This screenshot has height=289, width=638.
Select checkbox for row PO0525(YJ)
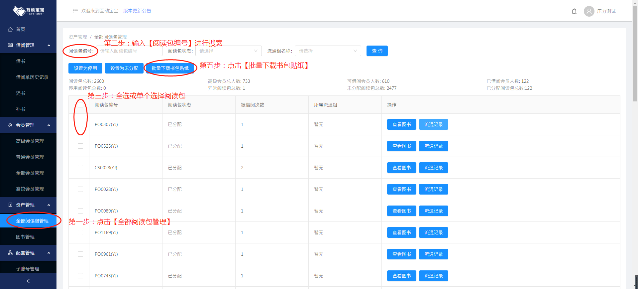(80, 146)
